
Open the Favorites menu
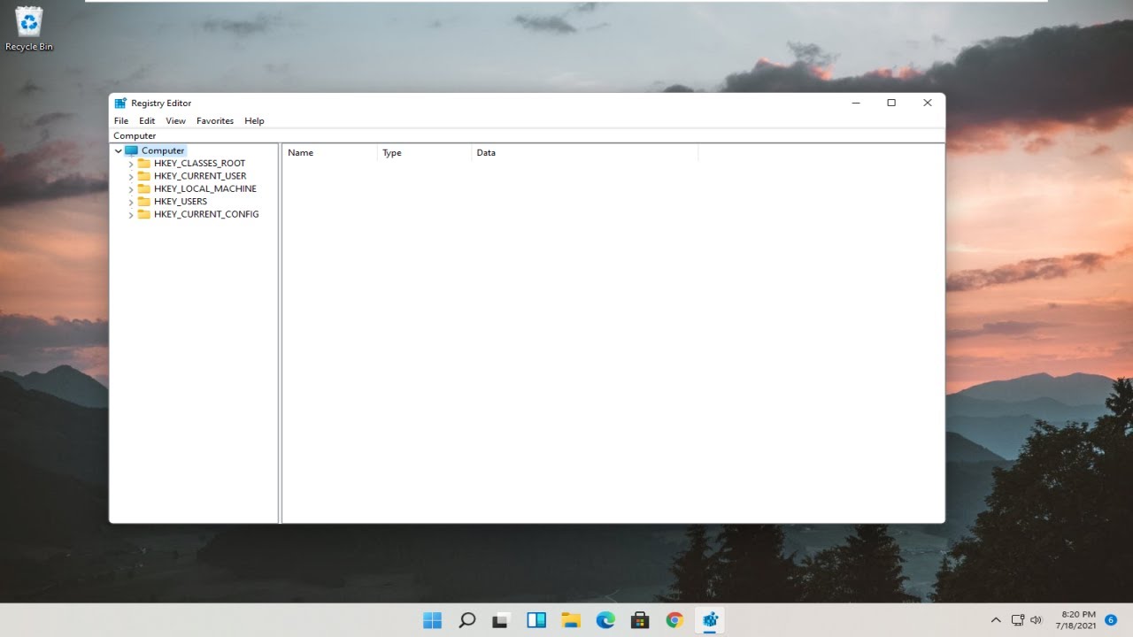215,121
